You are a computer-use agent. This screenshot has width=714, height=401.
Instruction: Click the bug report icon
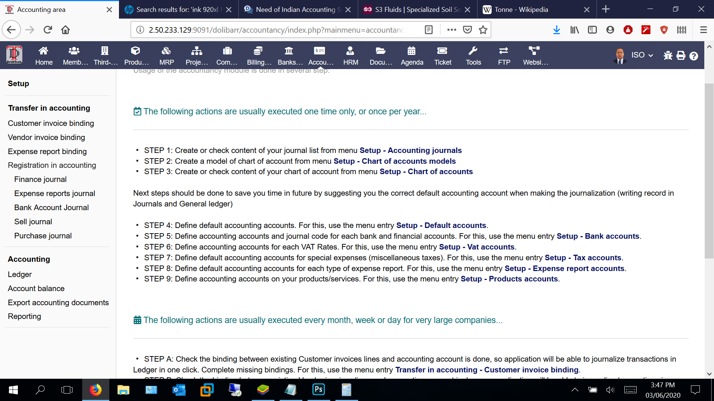pos(668,56)
